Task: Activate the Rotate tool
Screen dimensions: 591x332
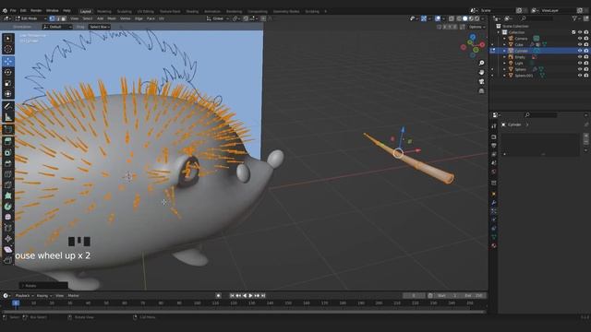Action: click(x=8, y=72)
